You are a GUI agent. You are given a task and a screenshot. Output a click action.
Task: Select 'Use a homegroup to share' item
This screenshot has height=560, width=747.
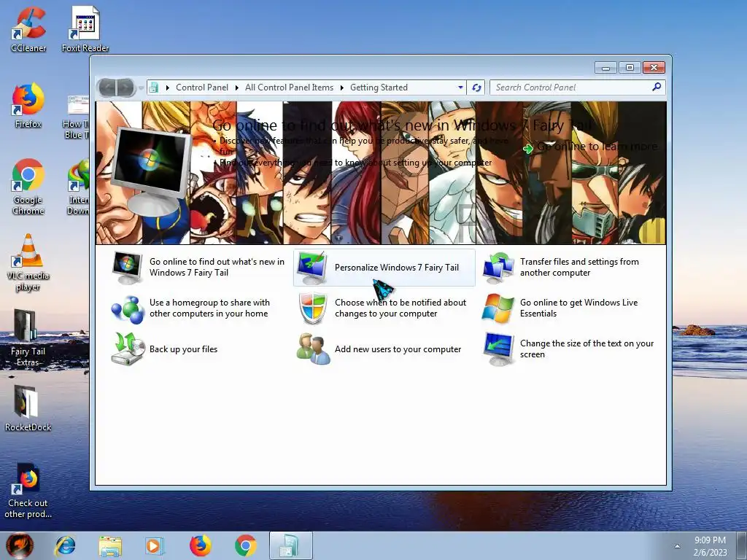[197, 308]
